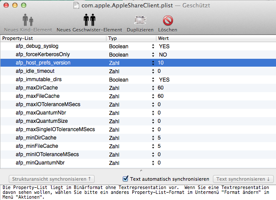Open type dropdown for afp_host_prefs_version
Screen dimensions: 276x200
pos(153,63)
